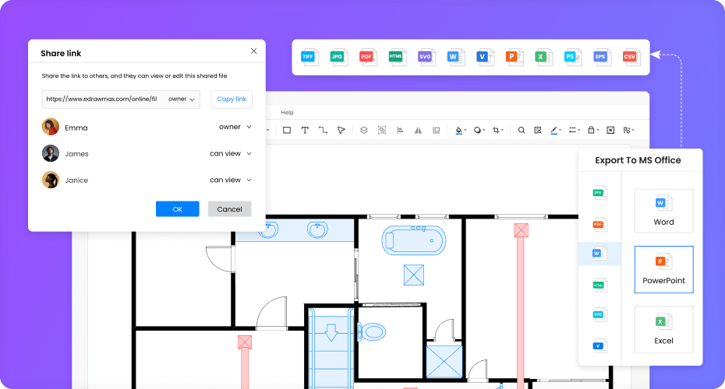Expand James's can view permission dropdown
The image size is (725, 389).
(x=230, y=154)
